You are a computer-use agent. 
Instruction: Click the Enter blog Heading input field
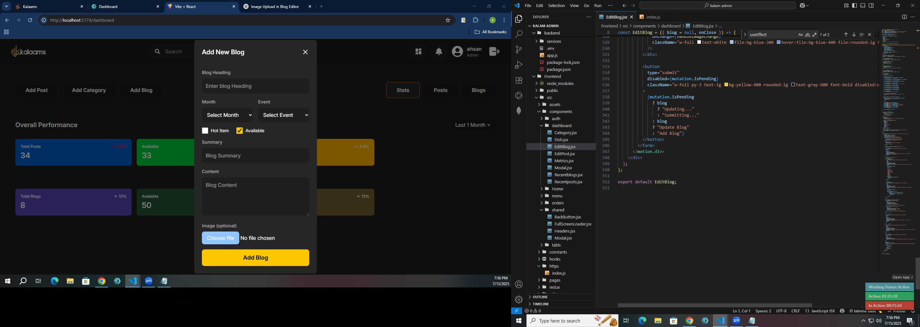click(x=255, y=87)
